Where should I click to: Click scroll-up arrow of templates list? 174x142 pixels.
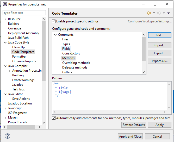(144, 35)
